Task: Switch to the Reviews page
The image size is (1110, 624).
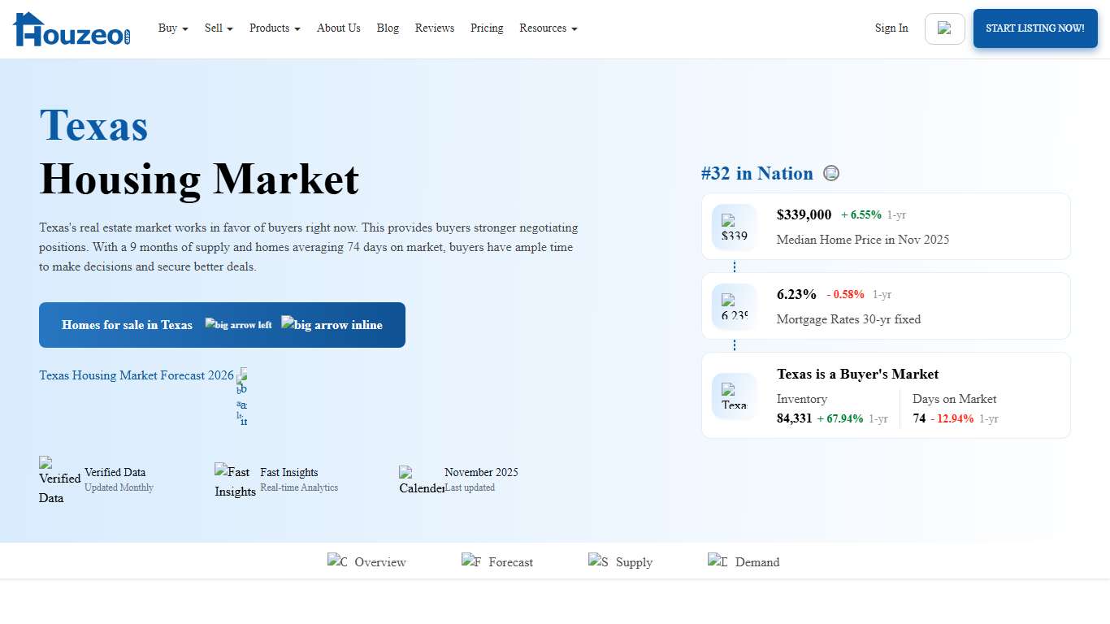Action: click(x=435, y=28)
